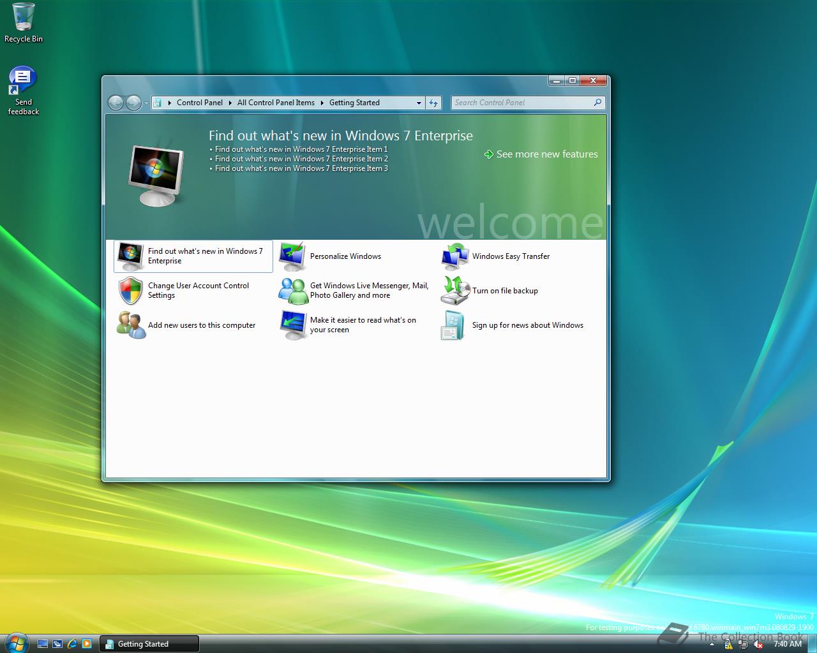Viewport: 817px width, 653px height.
Task: Open Make it easier to read item
Action: [x=355, y=325]
